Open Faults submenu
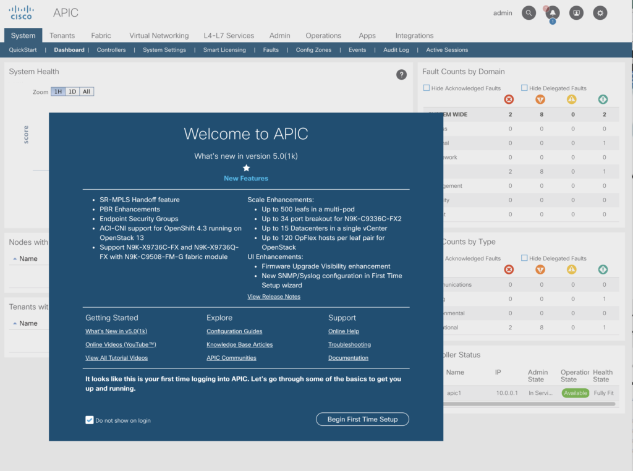Image resolution: width=633 pixels, height=471 pixels. pyautogui.click(x=271, y=50)
